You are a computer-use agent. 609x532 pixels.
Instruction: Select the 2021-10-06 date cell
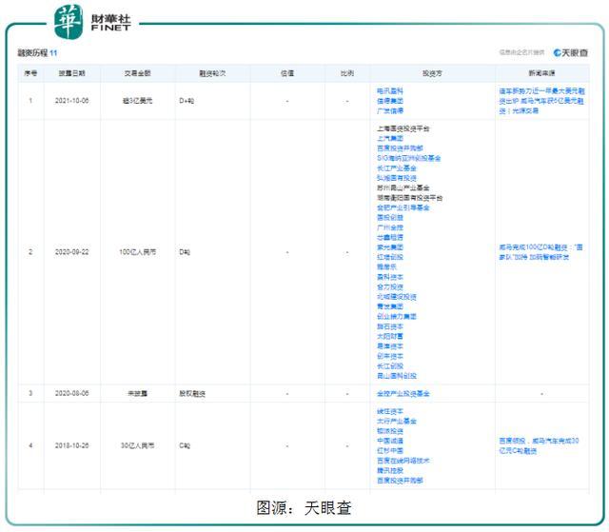[72, 101]
